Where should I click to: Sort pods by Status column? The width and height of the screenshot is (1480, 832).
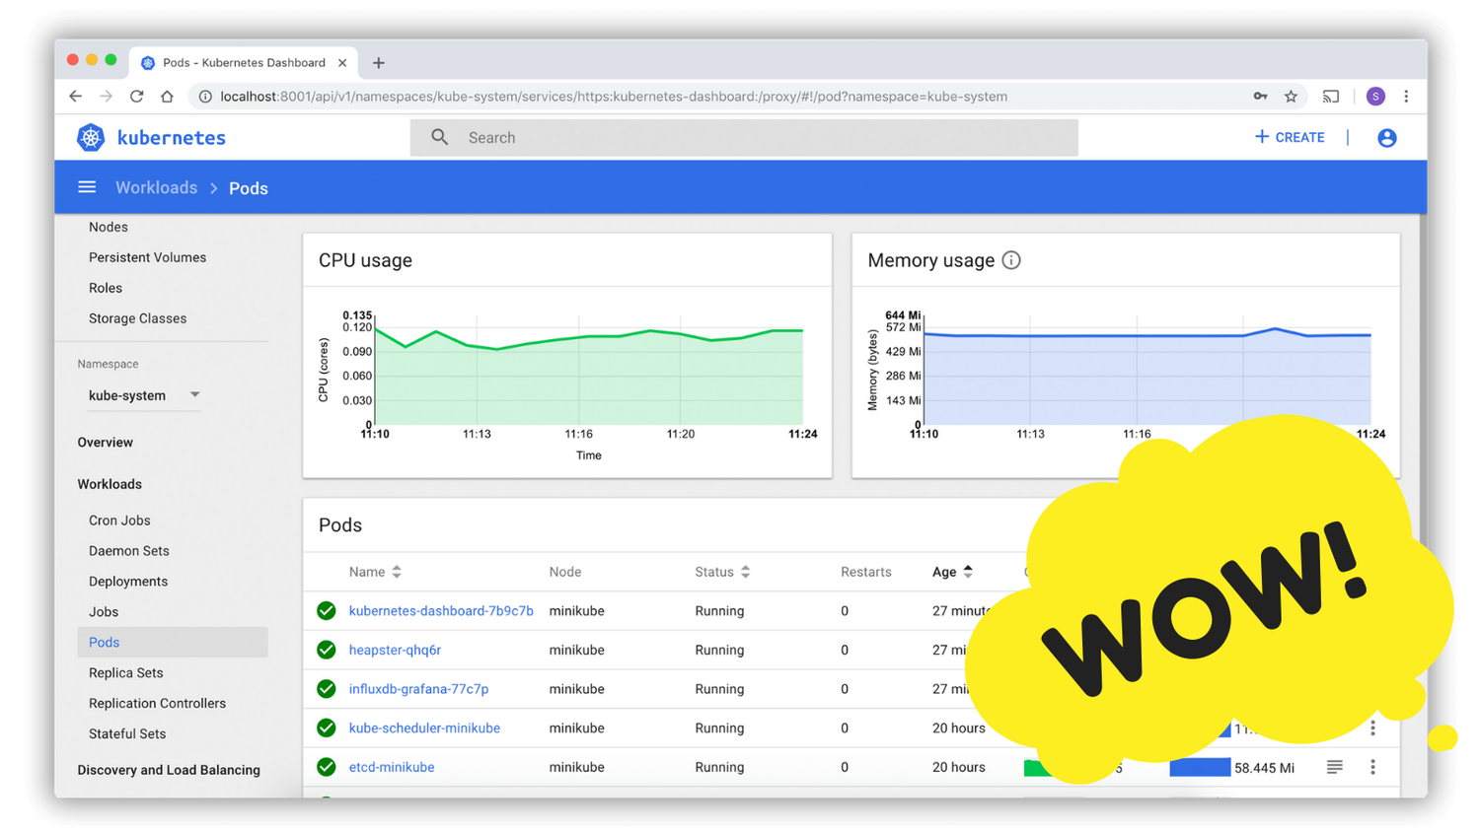[x=722, y=572]
